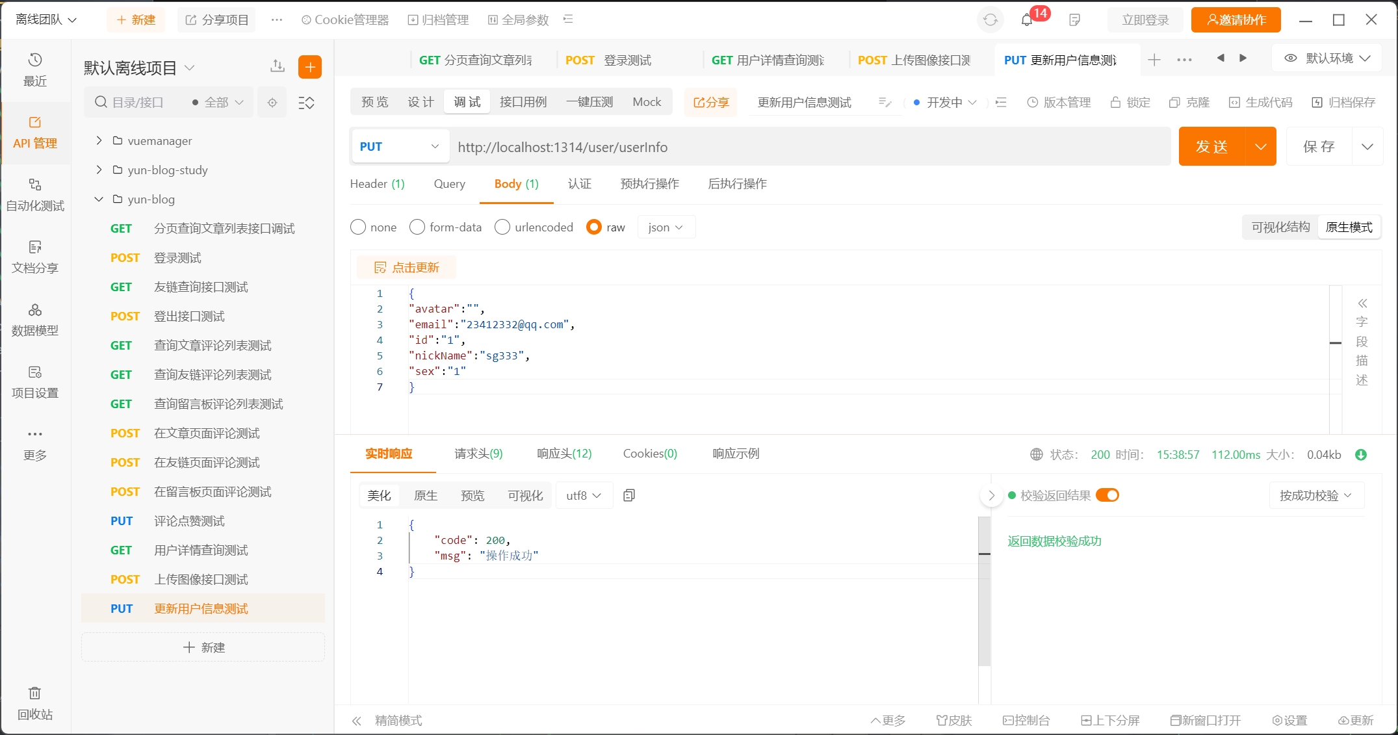Expand the yun-blog-study folder
Viewport: 1398px width, 735px height.
[x=99, y=170]
